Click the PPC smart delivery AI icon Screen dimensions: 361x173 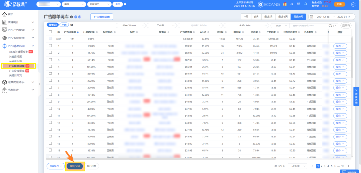click(x=4, y=37)
